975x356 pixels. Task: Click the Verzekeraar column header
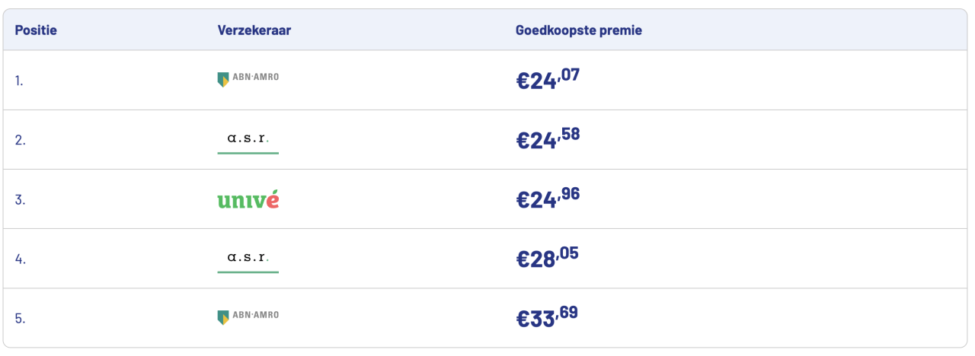coord(254,30)
